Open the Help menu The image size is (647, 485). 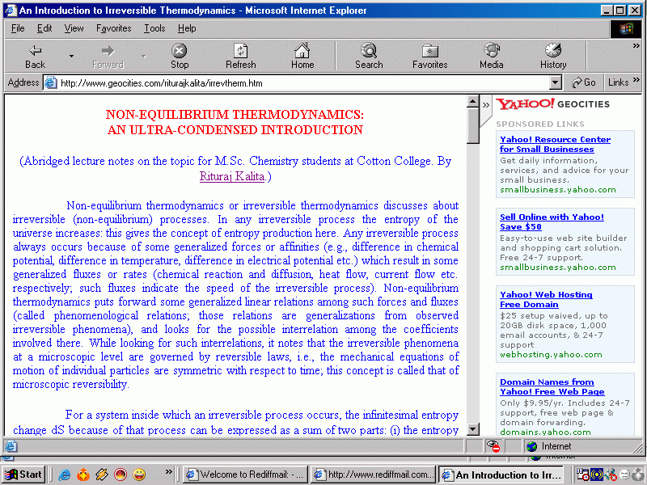coord(187,28)
